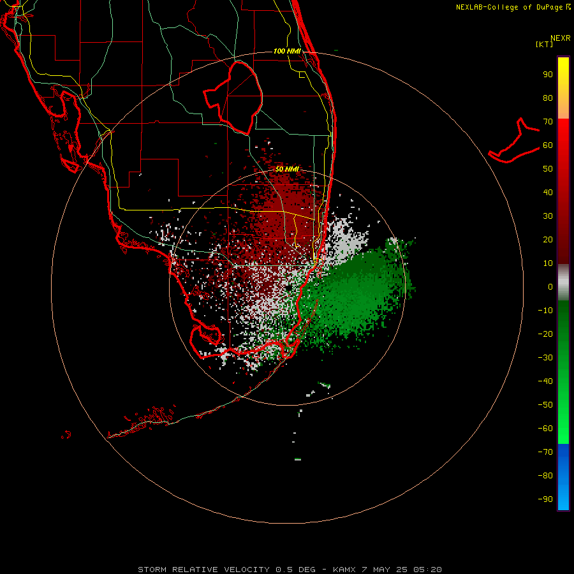Click the -50 value on the velocity scale
574x574 pixels.
coord(545,404)
